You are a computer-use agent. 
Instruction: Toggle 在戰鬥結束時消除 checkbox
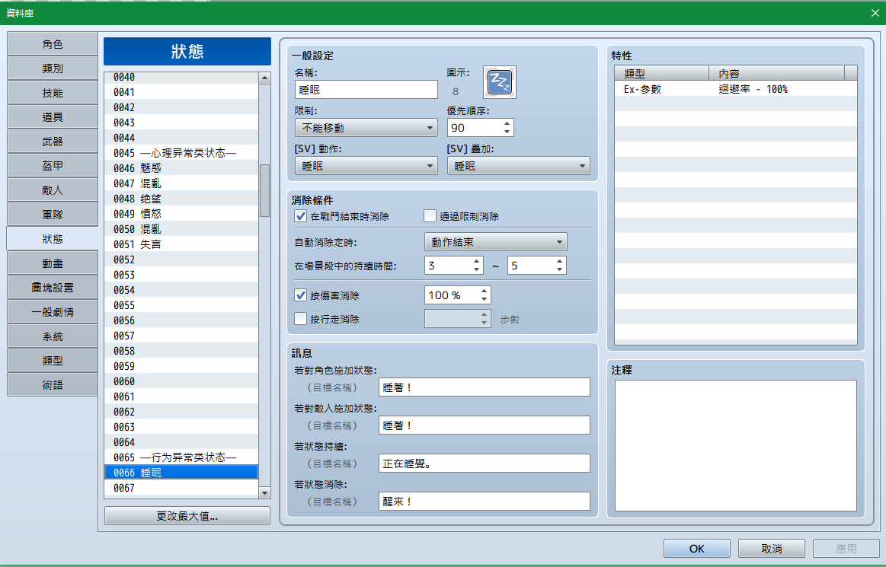(301, 216)
